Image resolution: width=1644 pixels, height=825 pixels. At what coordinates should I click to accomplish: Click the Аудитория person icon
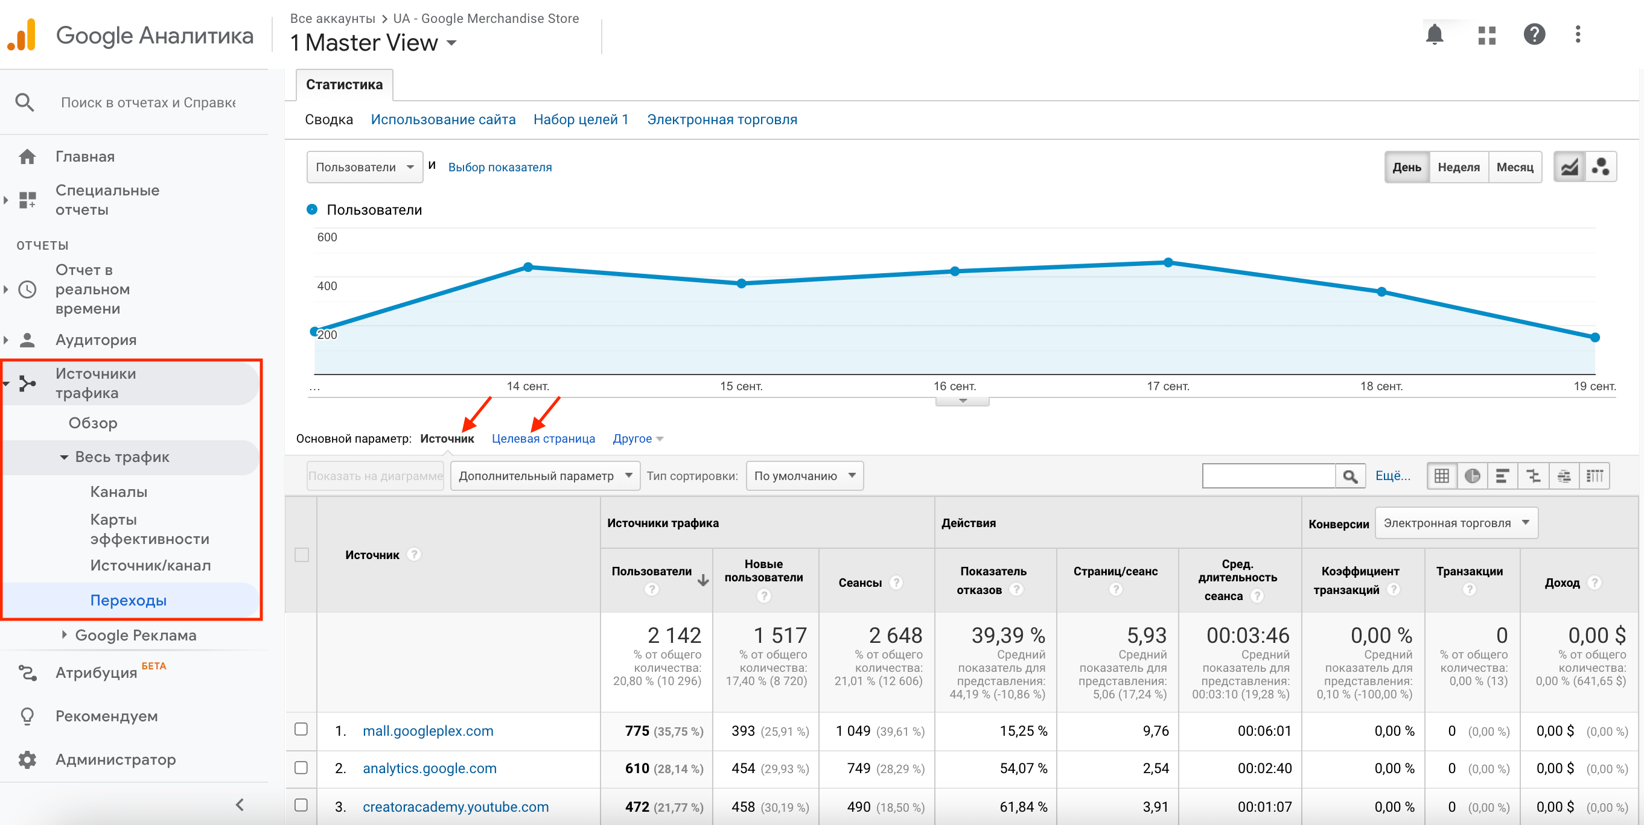(27, 340)
